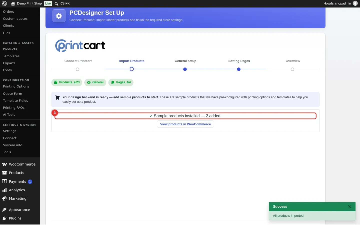This screenshot has height=225, width=360.
Task: Click the General status badge
Action: pyautogui.click(x=95, y=82)
